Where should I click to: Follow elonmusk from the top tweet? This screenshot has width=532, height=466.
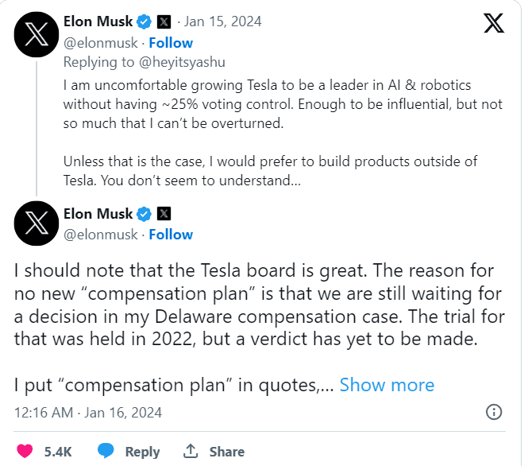click(171, 43)
